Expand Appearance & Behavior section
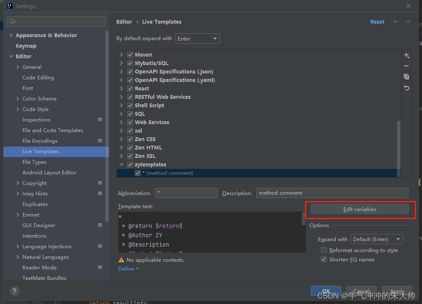The width and height of the screenshot is (422, 304). (x=11, y=35)
